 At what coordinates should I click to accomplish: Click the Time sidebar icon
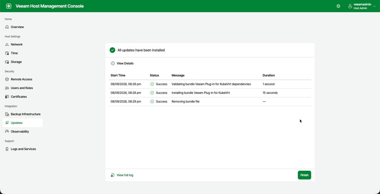(7, 53)
